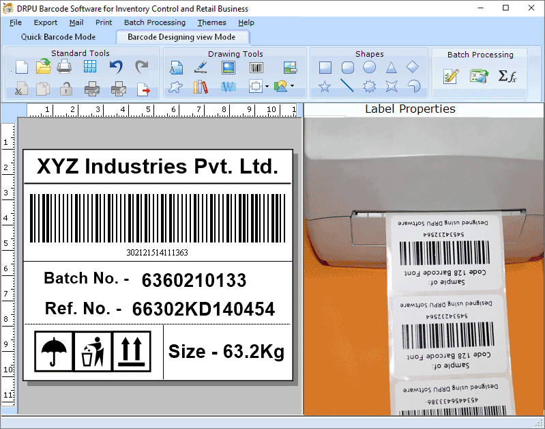
Task: Click the barcode number 302121514111363
Action: tap(157, 253)
